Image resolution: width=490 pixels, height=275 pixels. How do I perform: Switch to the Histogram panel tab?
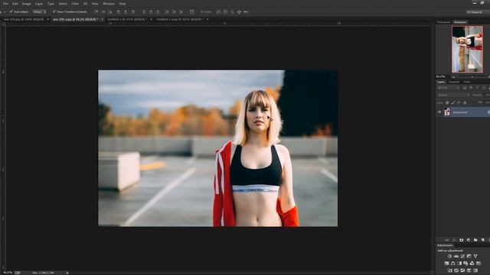tap(444, 22)
